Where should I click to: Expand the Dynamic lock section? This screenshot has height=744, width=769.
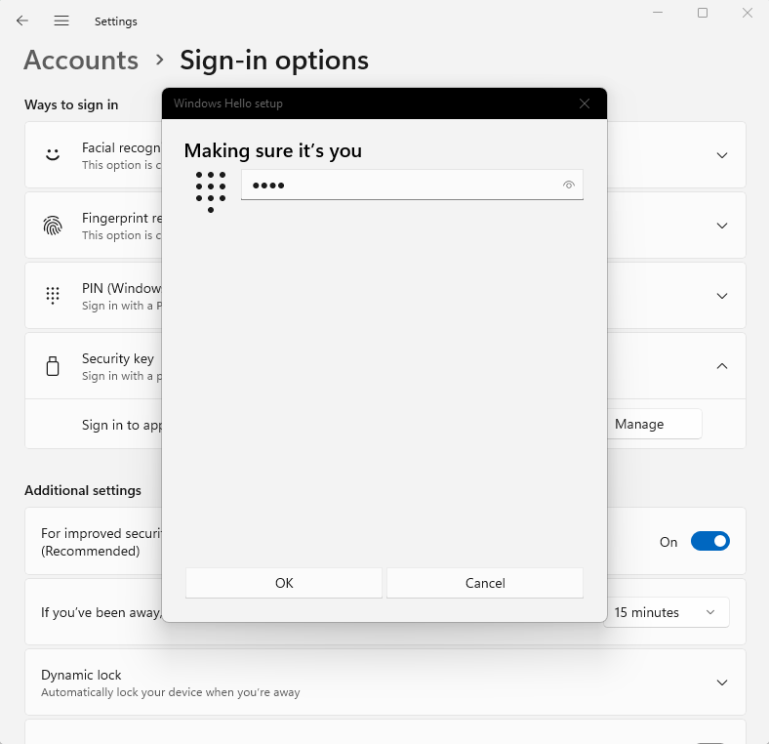click(x=721, y=682)
